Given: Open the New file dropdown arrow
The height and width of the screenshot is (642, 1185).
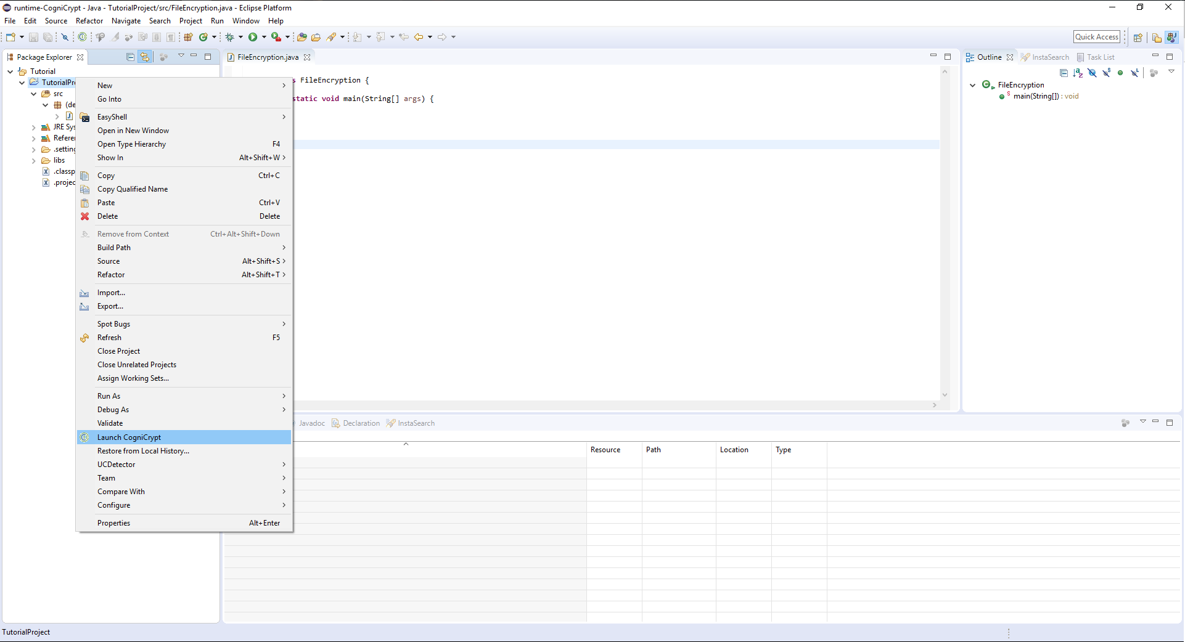Looking at the screenshot, I should point(22,37).
